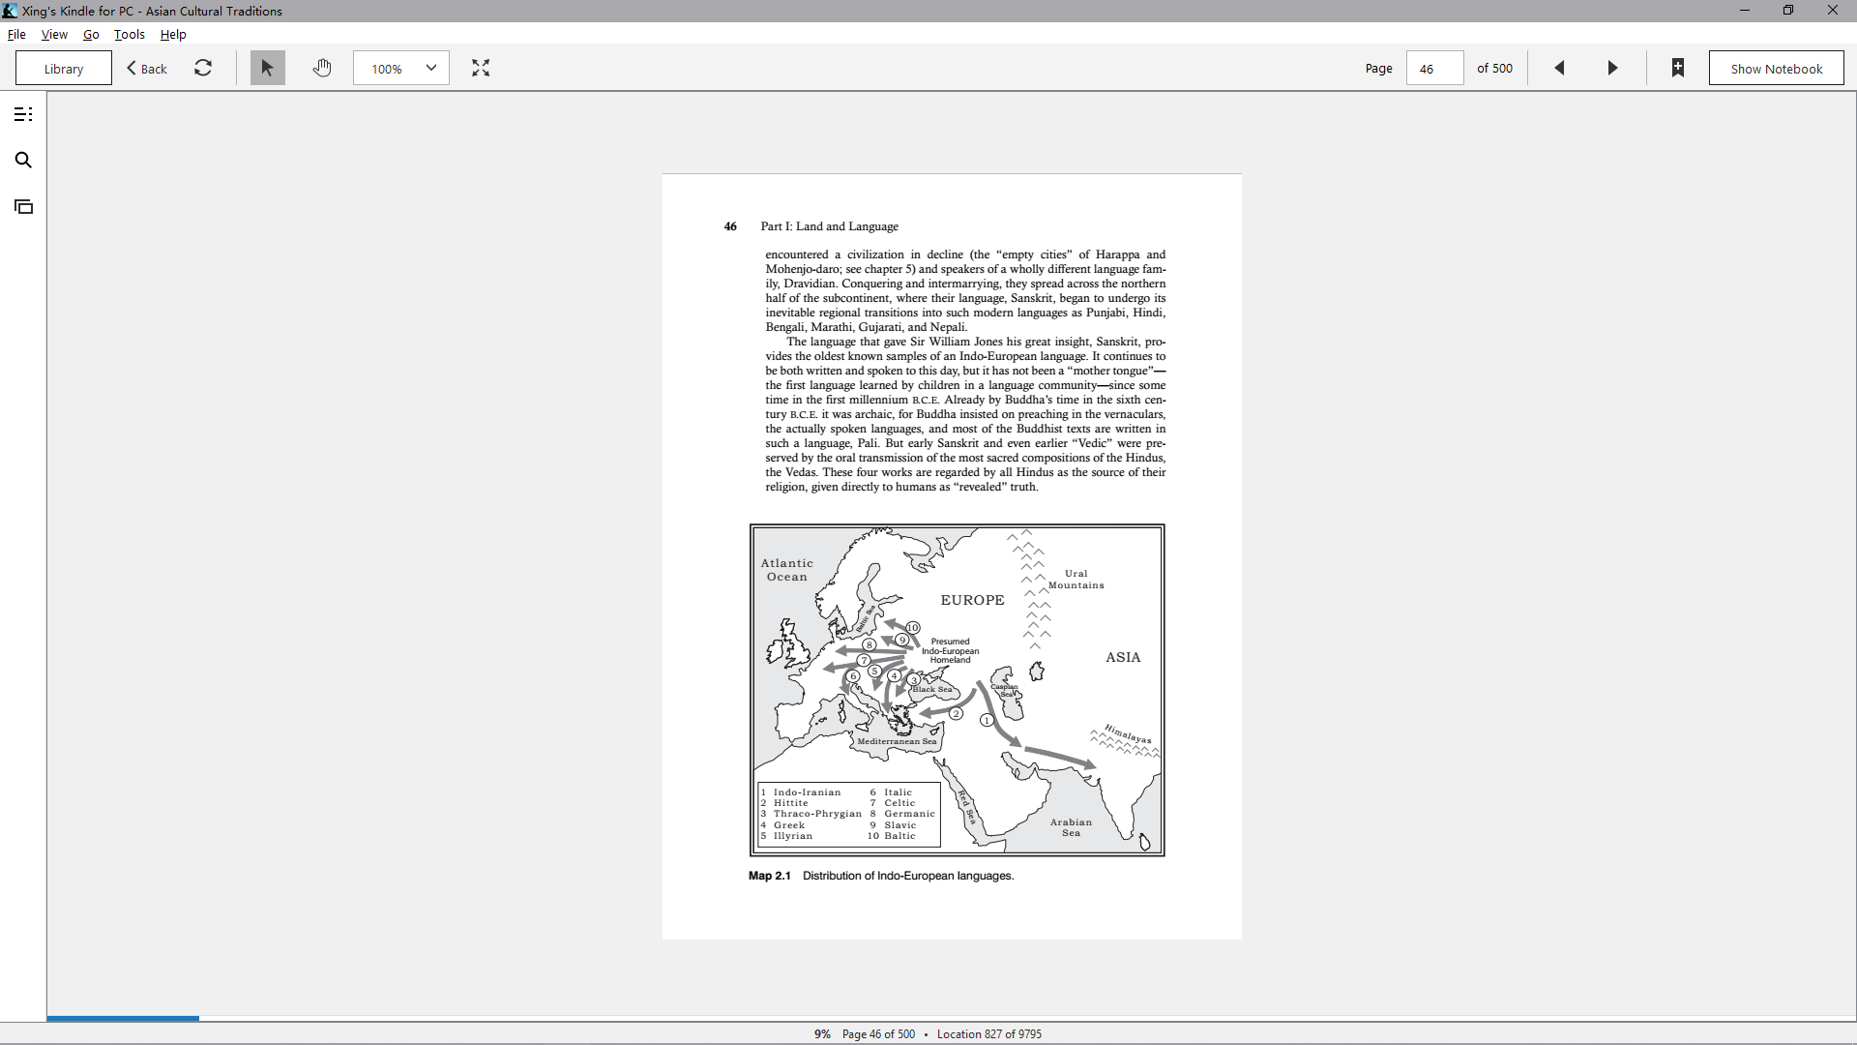Close the Kindle window

(x=1833, y=11)
